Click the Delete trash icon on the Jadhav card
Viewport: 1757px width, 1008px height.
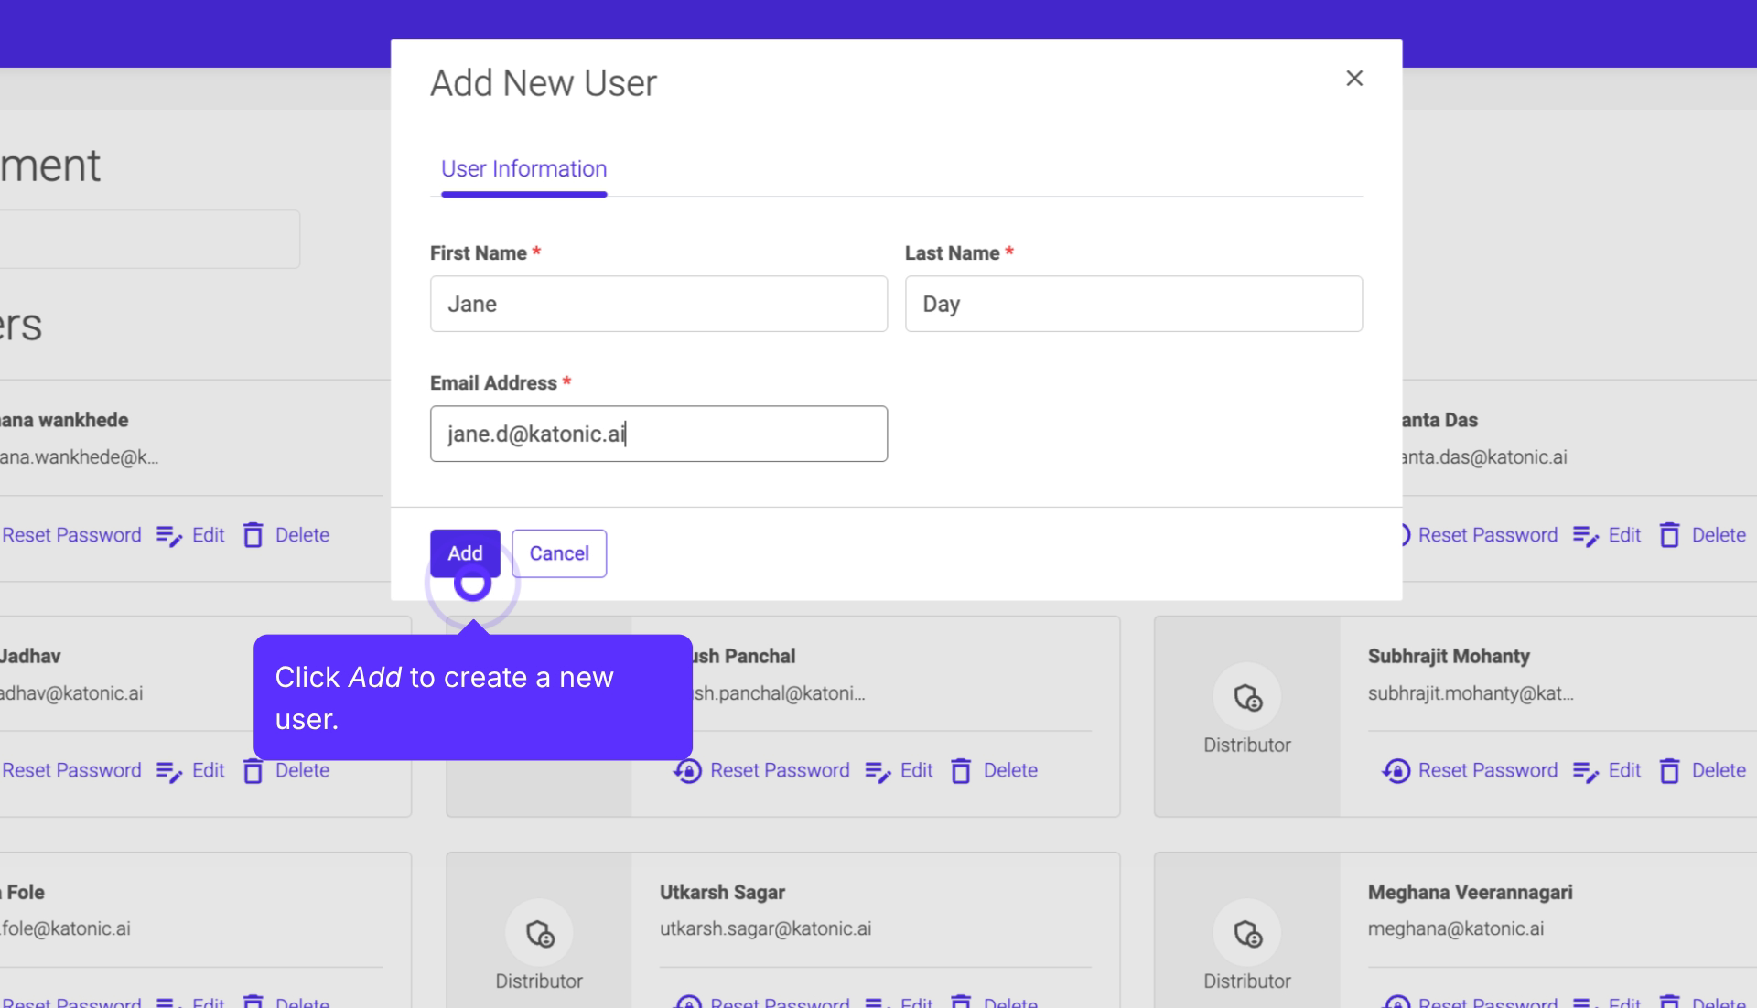(253, 770)
